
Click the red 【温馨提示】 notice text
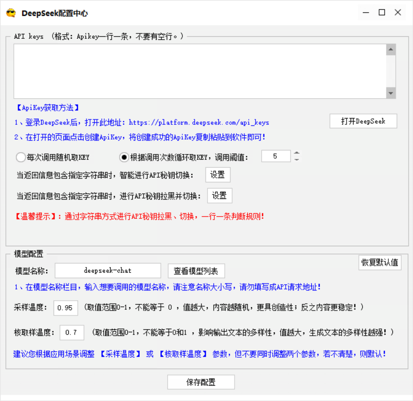(140, 216)
